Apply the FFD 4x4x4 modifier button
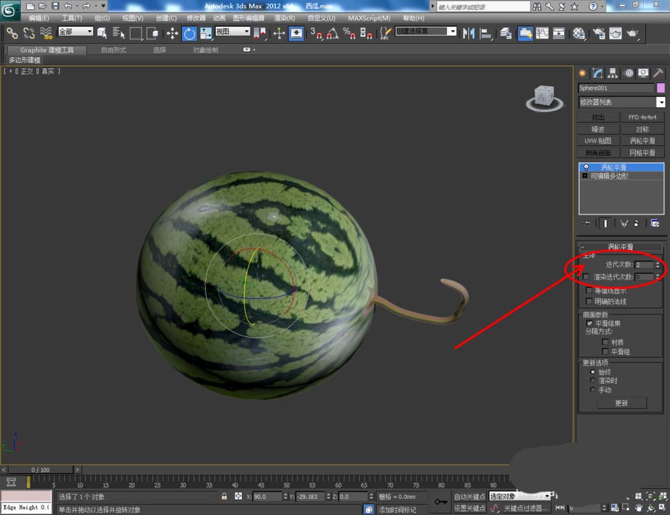This screenshot has height=515, width=670. 643,117
